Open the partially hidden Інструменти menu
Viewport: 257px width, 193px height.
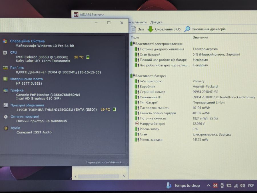coord(138,22)
